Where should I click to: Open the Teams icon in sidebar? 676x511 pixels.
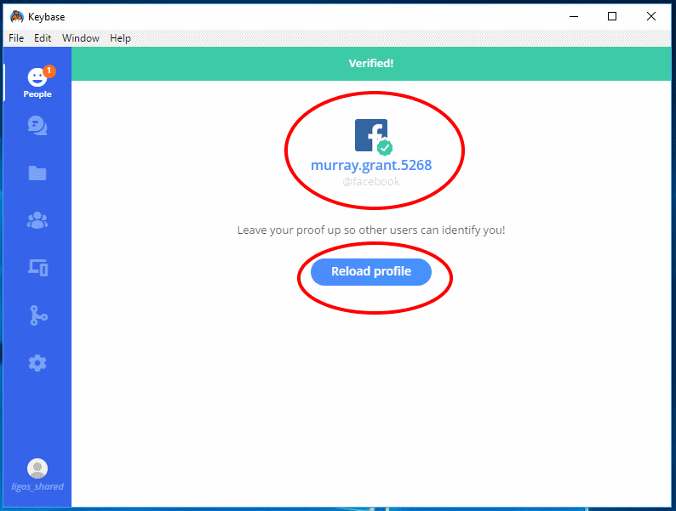[37, 220]
